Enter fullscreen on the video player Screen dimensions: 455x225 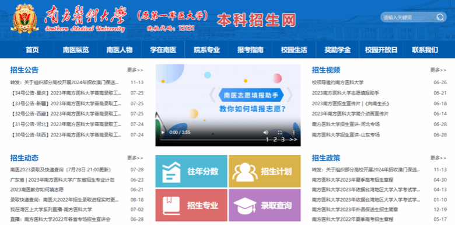280,132
